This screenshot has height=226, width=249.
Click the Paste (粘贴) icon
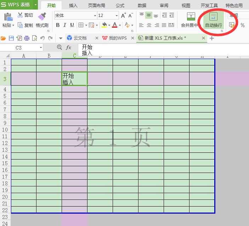[x=8, y=17]
